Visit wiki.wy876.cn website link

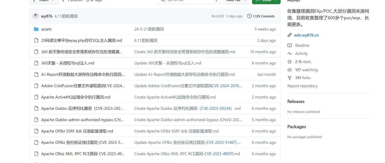click(306, 35)
